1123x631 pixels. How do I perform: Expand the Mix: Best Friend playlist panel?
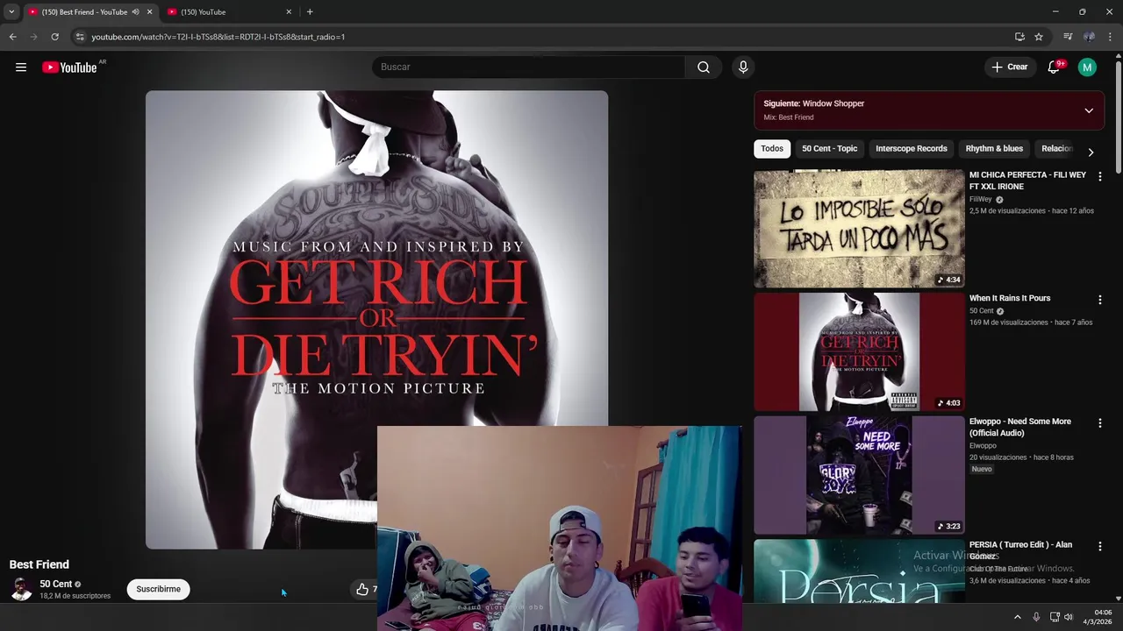point(1089,110)
